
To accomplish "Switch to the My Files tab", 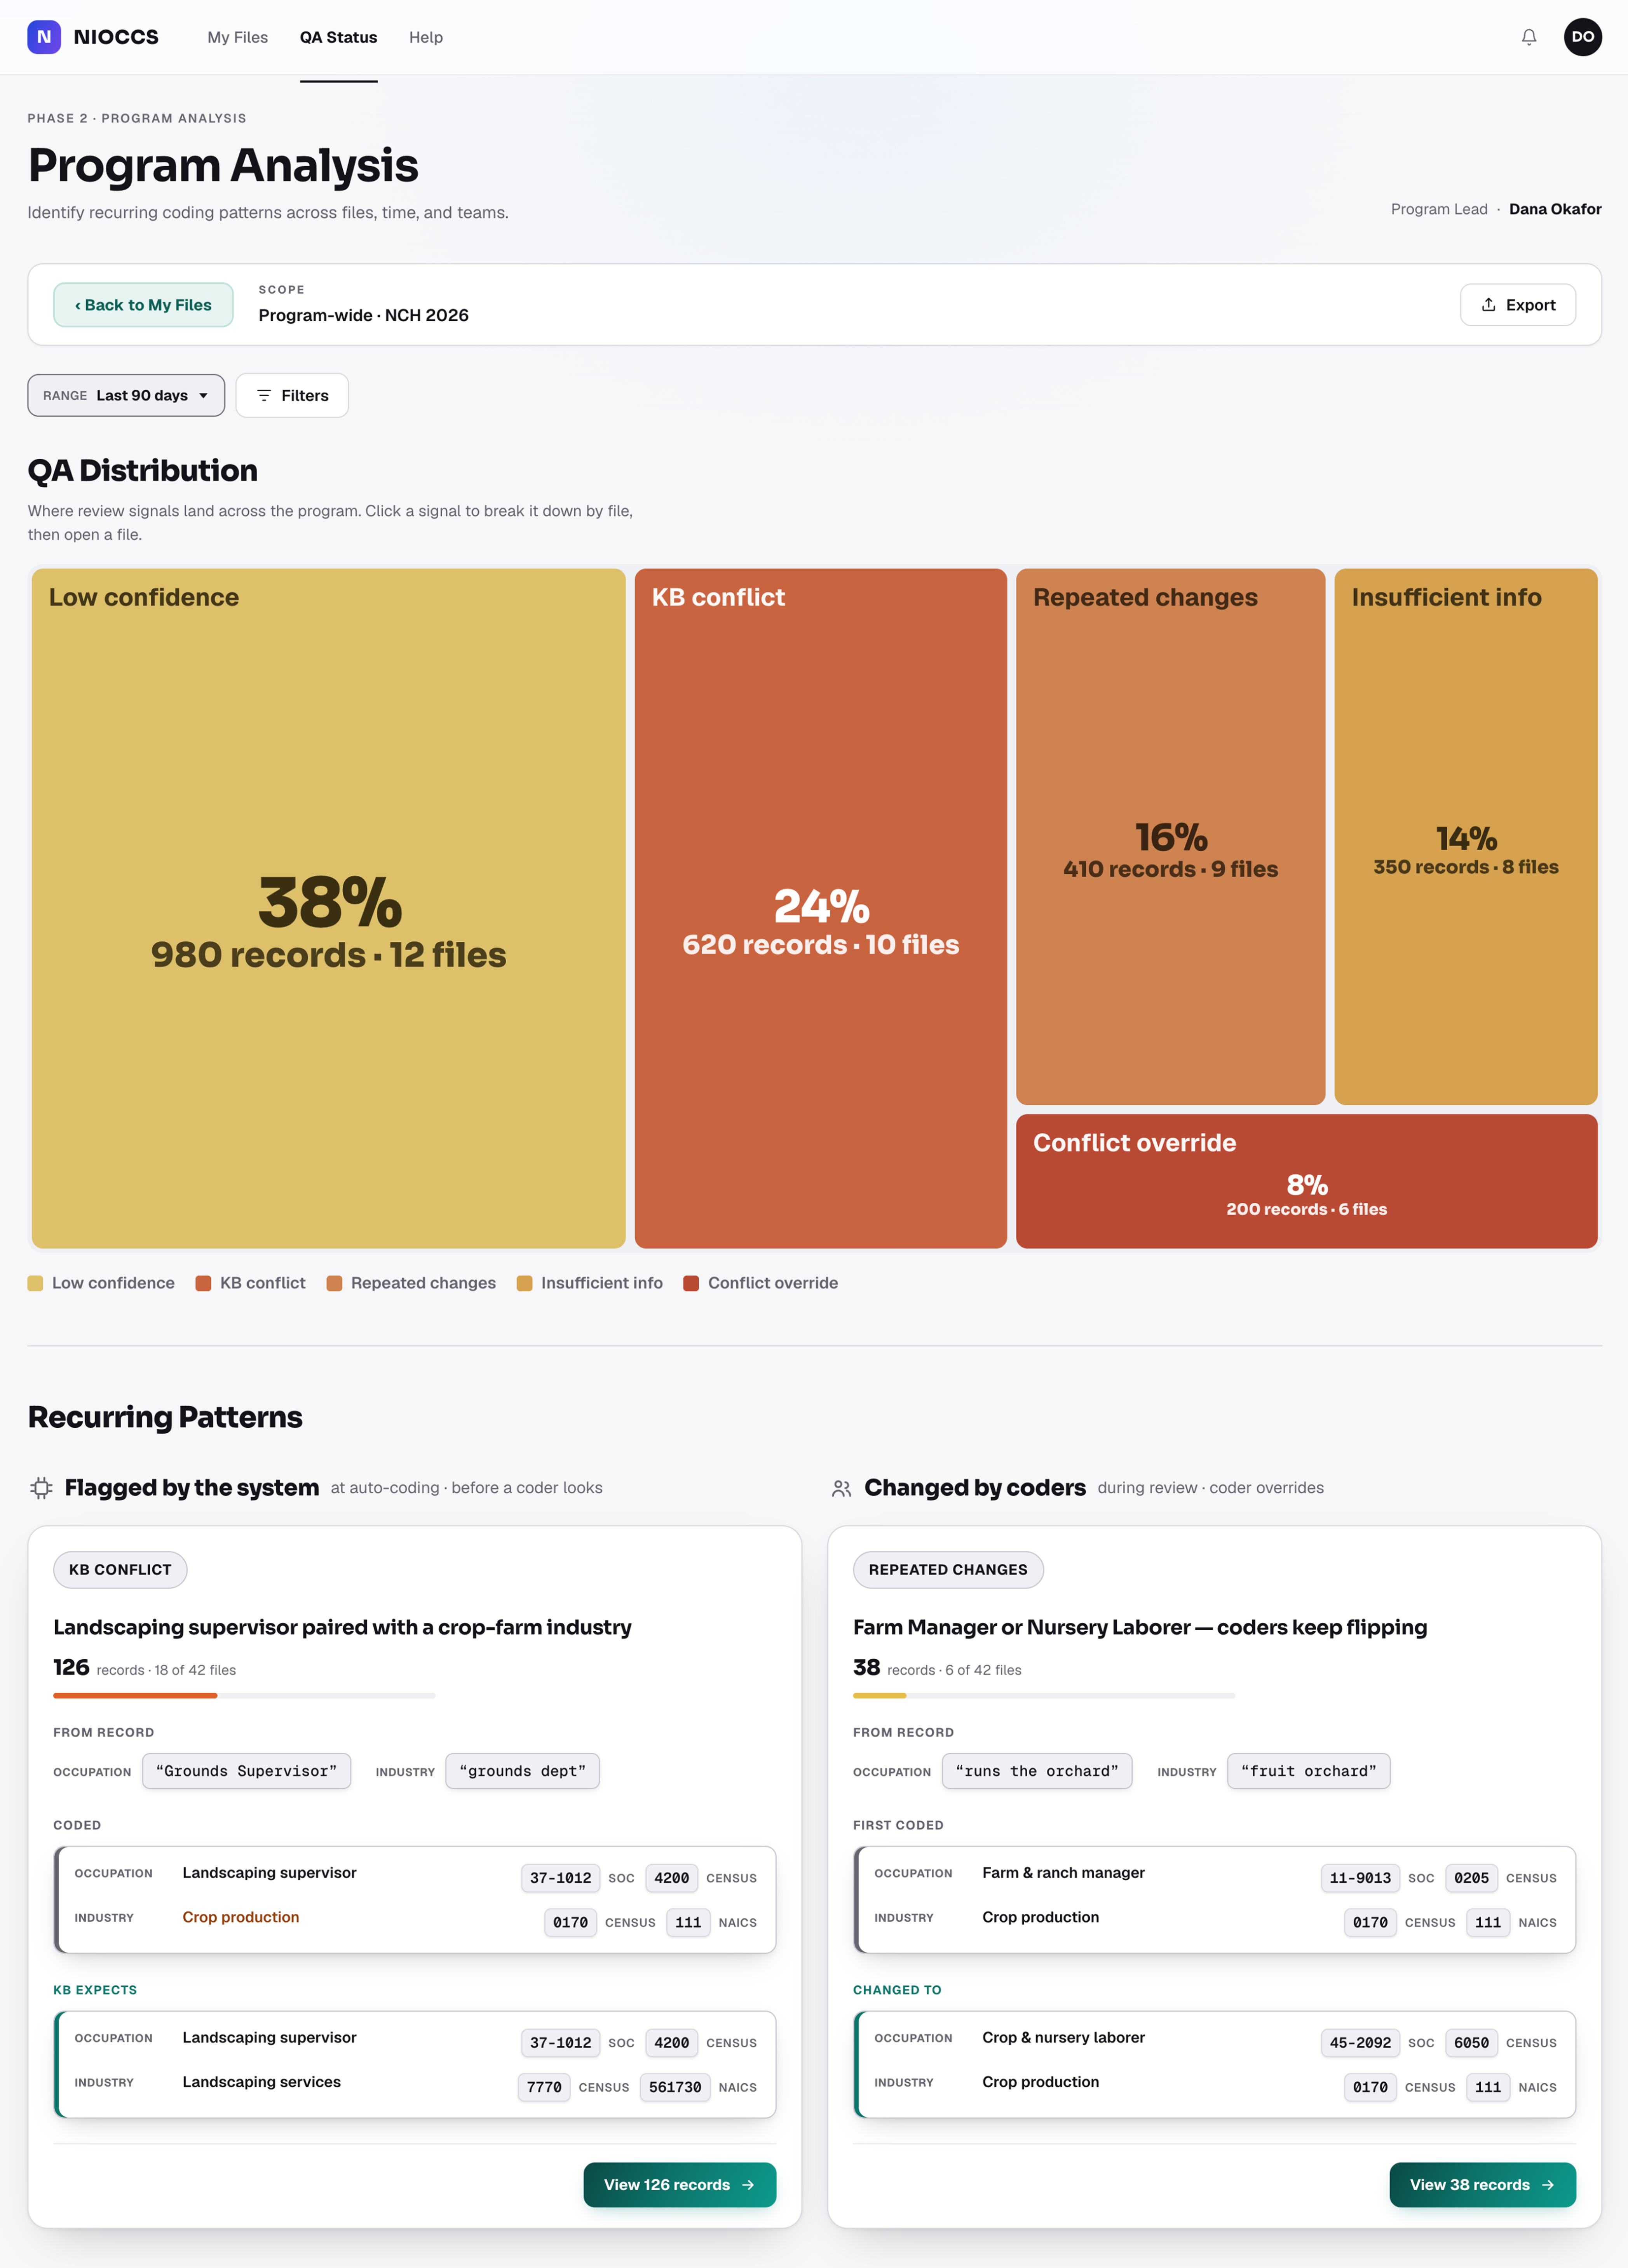I will (x=238, y=37).
